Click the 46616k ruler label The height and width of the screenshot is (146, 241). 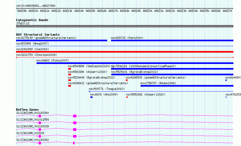coord(102,11)
